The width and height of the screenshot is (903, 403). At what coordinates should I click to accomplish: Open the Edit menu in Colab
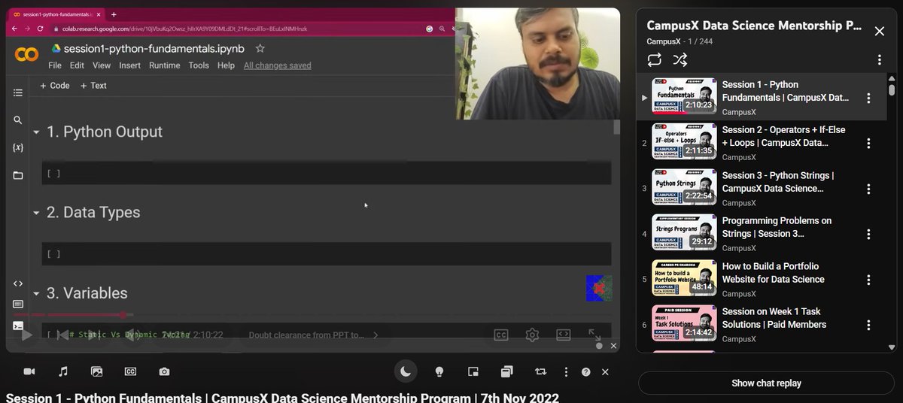pyautogui.click(x=77, y=65)
